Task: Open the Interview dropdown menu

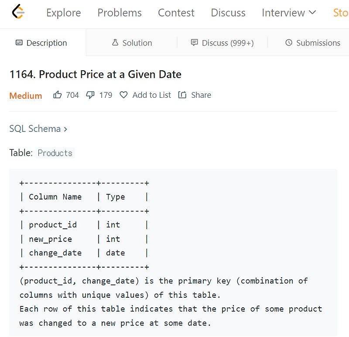Action: point(288,13)
